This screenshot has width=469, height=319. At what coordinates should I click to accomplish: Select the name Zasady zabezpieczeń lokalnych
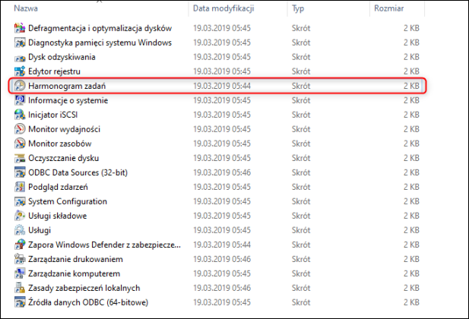[84, 288]
